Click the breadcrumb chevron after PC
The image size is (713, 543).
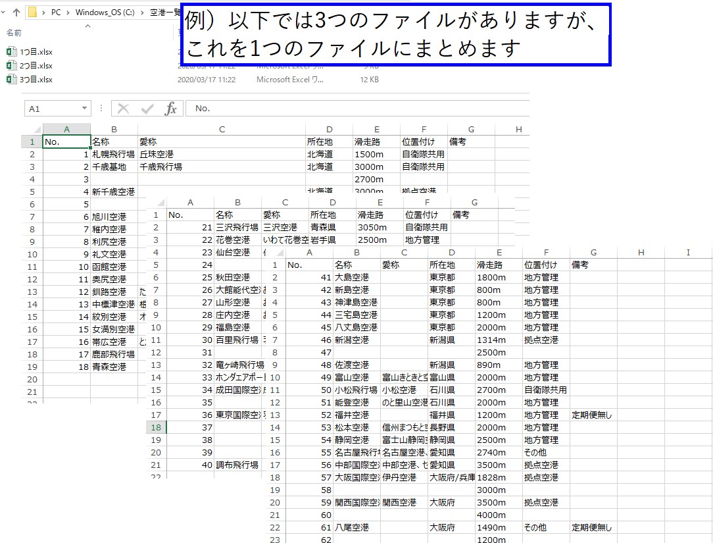click(x=67, y=13)
